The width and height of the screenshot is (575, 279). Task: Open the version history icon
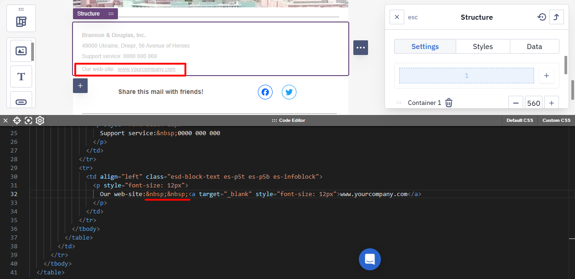tap(542, 17)
